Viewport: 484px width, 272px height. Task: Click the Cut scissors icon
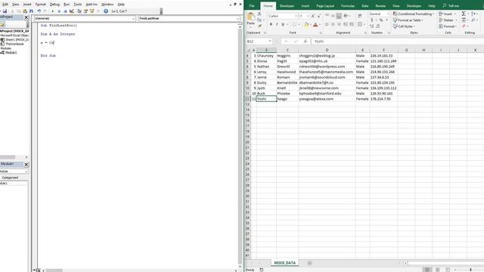(x=259, y=14)
